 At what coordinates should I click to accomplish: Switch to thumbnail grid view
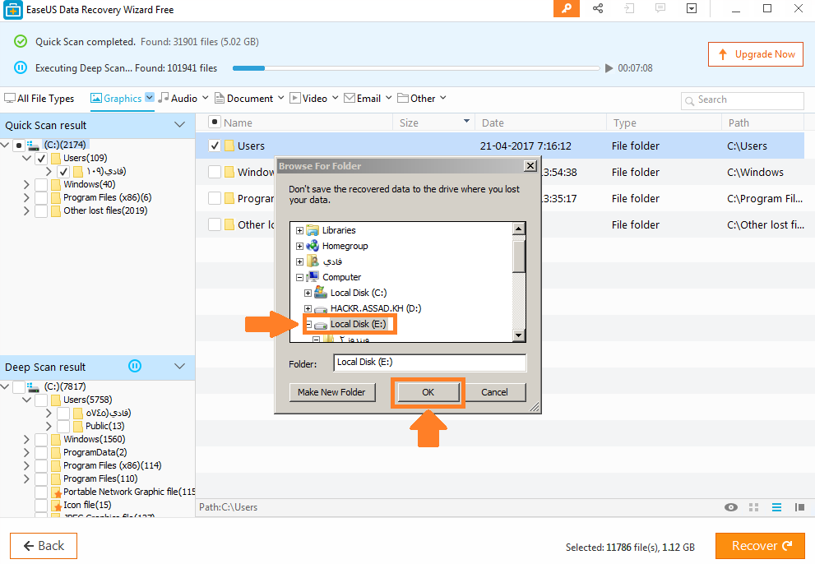pos(753,507)
